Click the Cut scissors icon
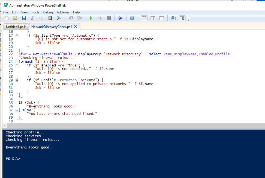This screenshot has height=178, width=265. pos(33,18)
